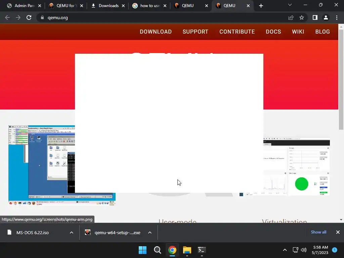Close the active QEMU tab
The image size is (344, 258).
point(248,6)
